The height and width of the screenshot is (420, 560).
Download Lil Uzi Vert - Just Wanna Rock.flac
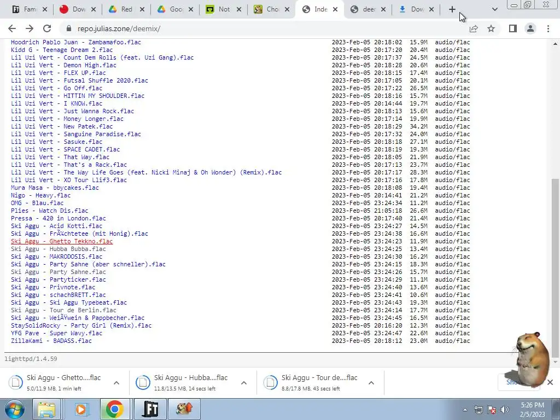pos(73,111)
